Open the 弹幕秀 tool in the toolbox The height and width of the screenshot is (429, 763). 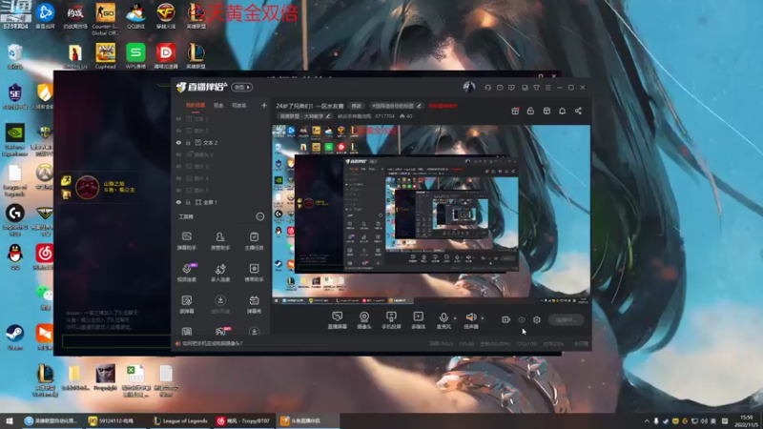(x=254, y=304)
